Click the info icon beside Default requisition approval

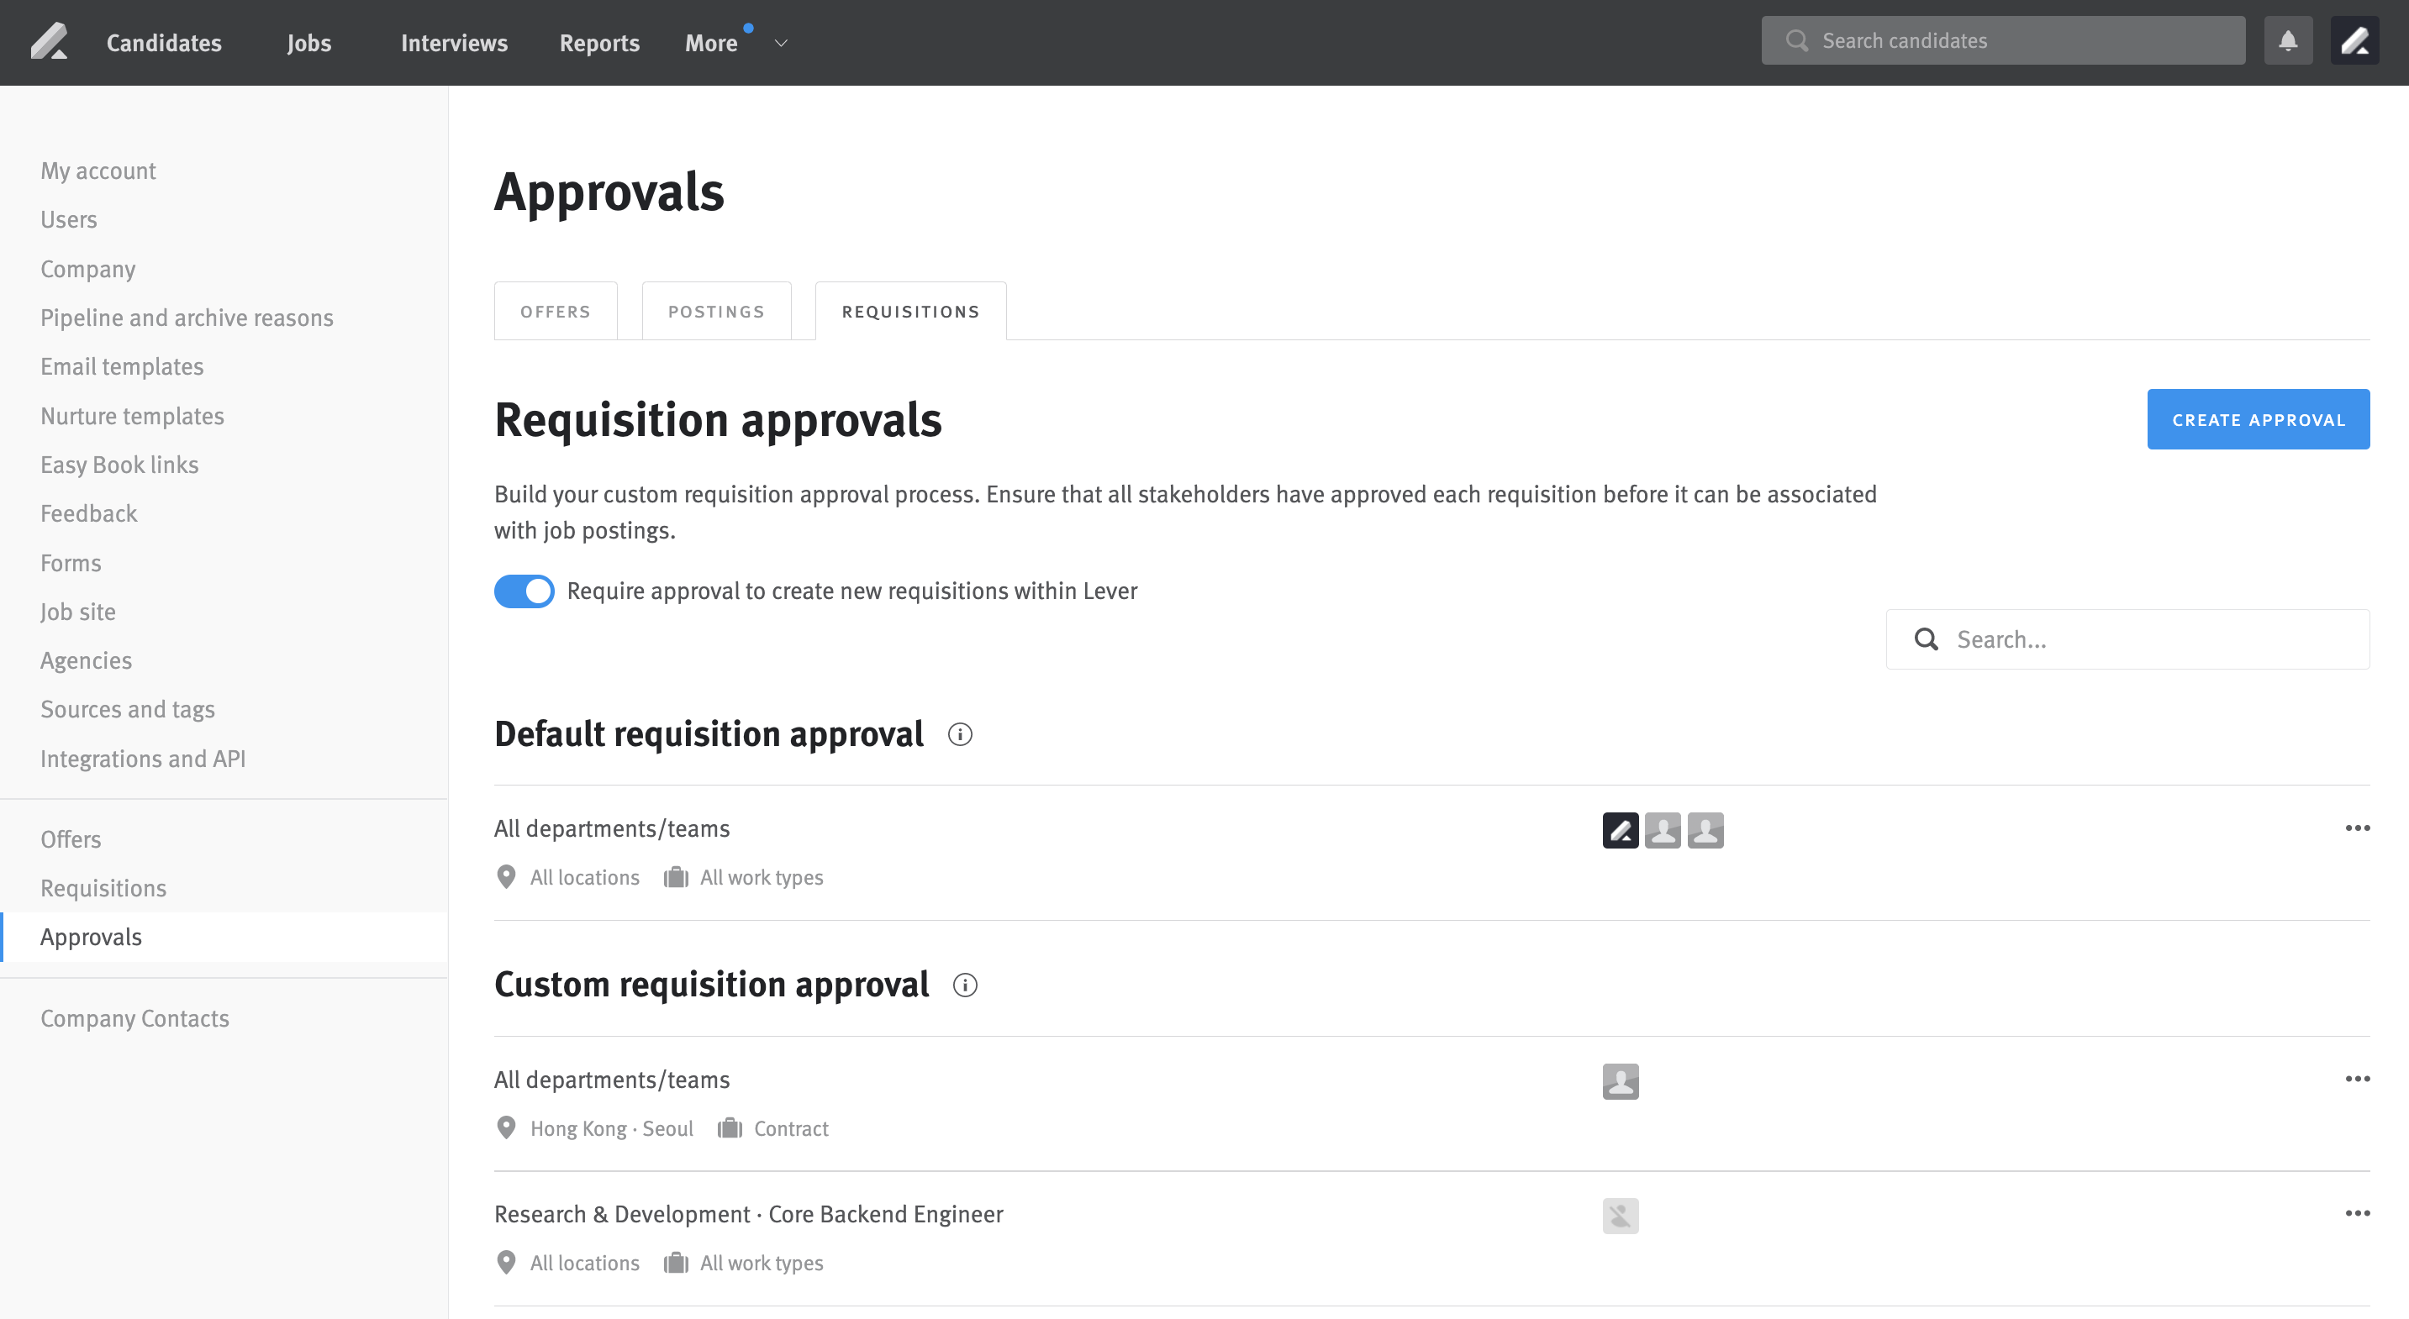click(960, 735)
